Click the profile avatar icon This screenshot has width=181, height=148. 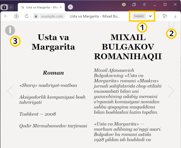[124, 5]
